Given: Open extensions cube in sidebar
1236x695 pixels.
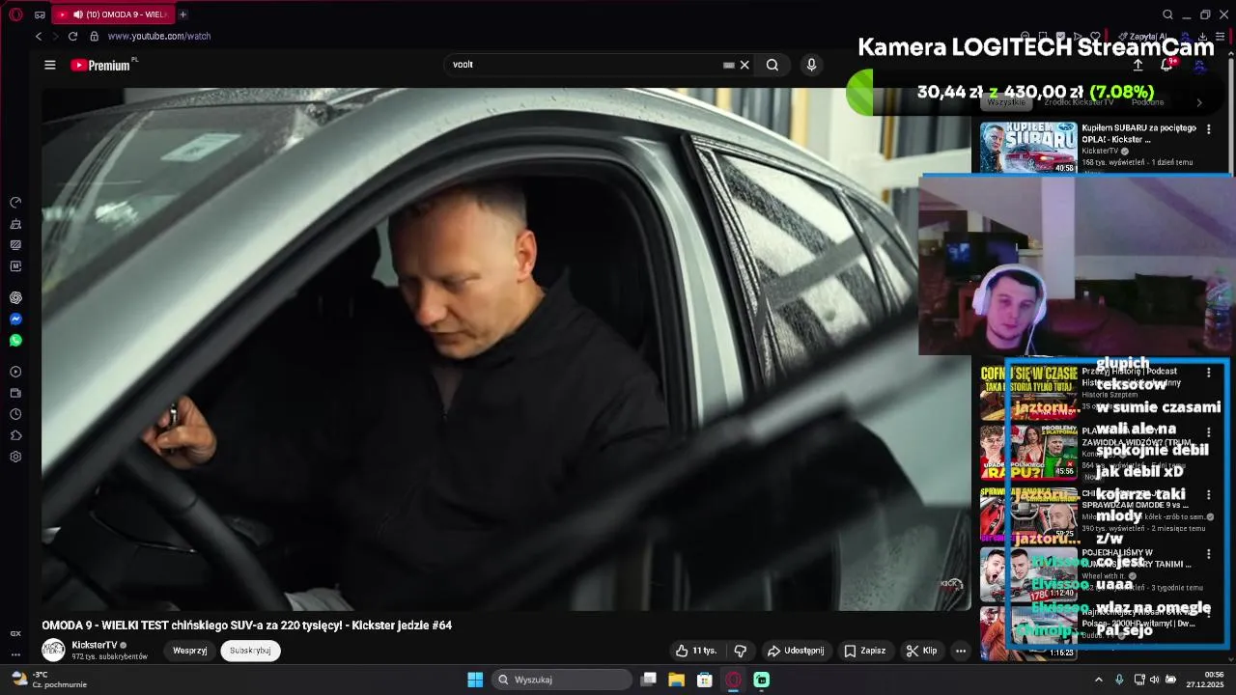Looking at the screenshot, I should pos(15,435).
